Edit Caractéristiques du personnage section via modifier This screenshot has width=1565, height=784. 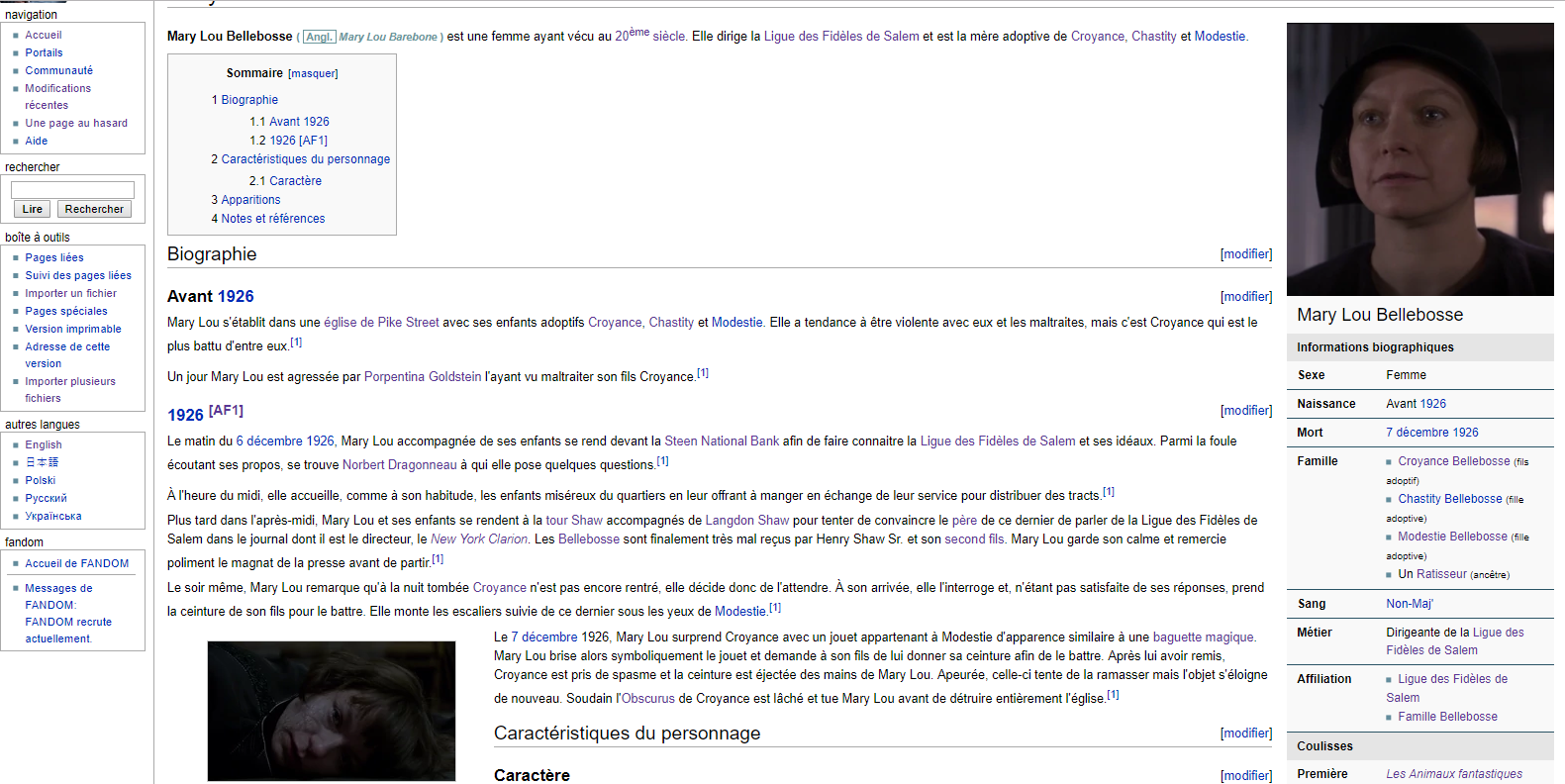pos(1246,734)
